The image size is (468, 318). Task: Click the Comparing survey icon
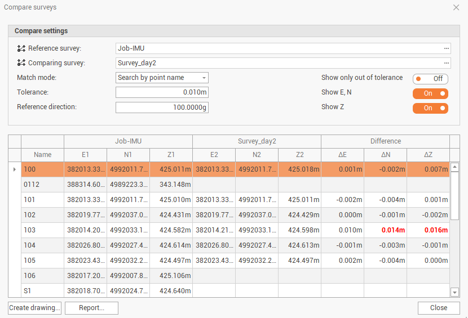coord(21,63)
